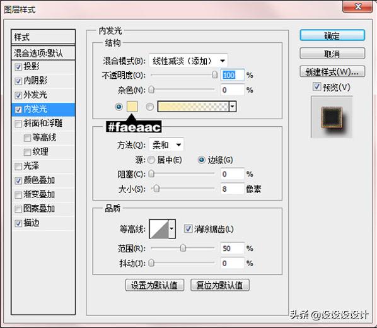
Task: Toggle the 投影 drop shadow checkbox
Action: click(18, 67)
